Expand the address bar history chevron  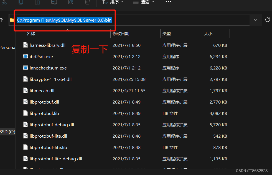click(x=255, y=20)
